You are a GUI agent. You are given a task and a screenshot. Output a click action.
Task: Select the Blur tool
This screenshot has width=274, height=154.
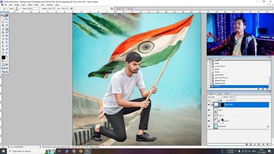pos(3,39)
